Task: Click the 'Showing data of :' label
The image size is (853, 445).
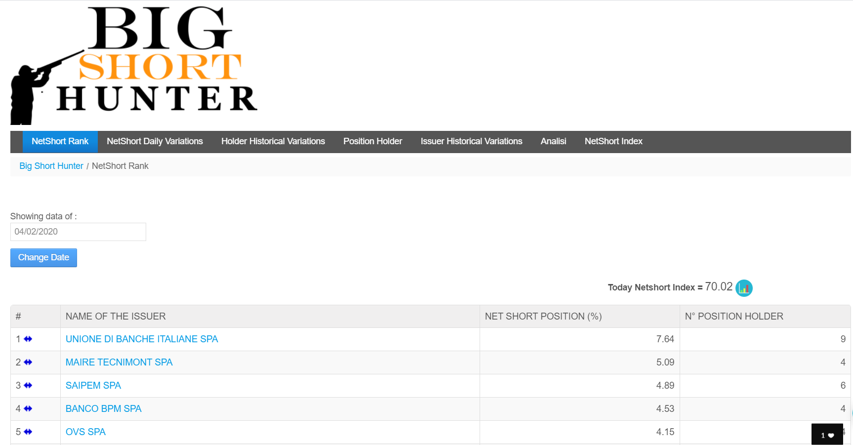Action: click(x=43, y=216)
